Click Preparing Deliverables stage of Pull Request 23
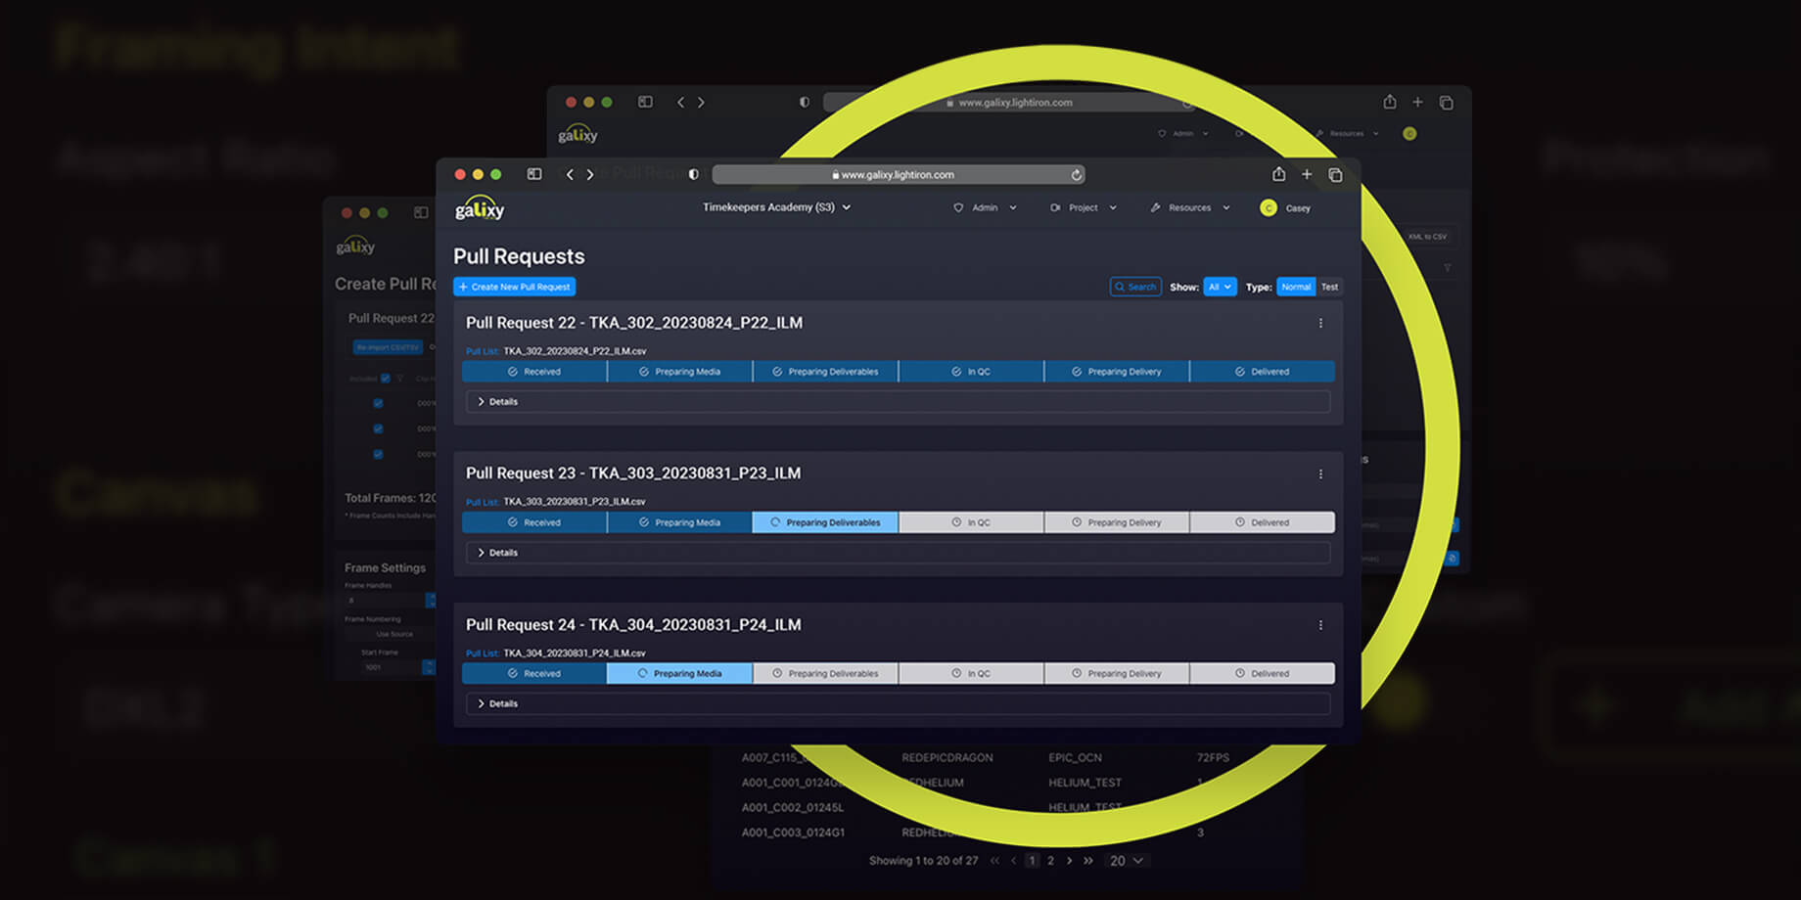This screenshot has width=1801, height=900. coord(825,522)
